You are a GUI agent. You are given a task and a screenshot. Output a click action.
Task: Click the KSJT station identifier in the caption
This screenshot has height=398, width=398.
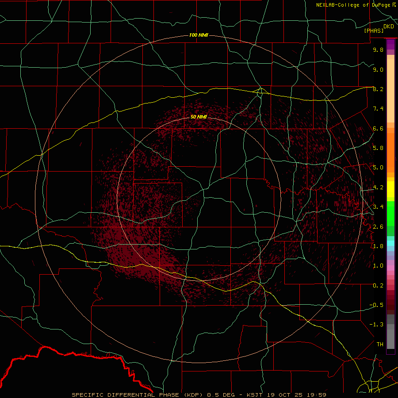[x=255, y=395]
